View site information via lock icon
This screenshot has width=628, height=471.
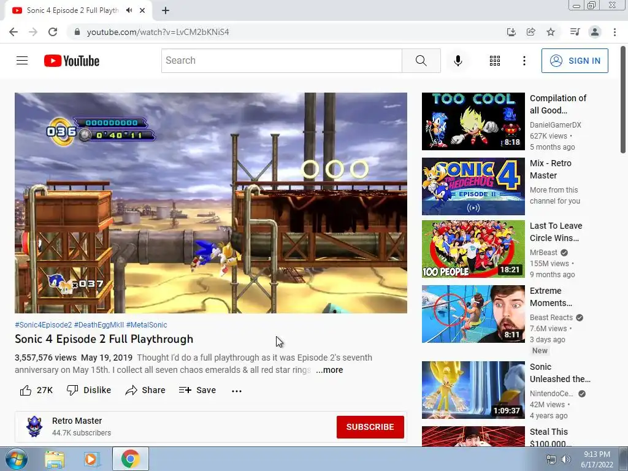tap(77, 32)
